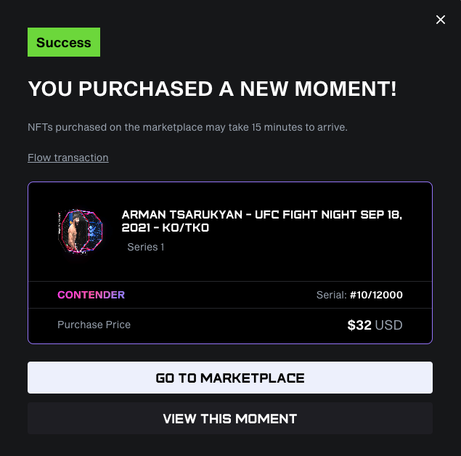461x456 pixels.
Task: Click the Series 1 label
Action: click(145, 247)
